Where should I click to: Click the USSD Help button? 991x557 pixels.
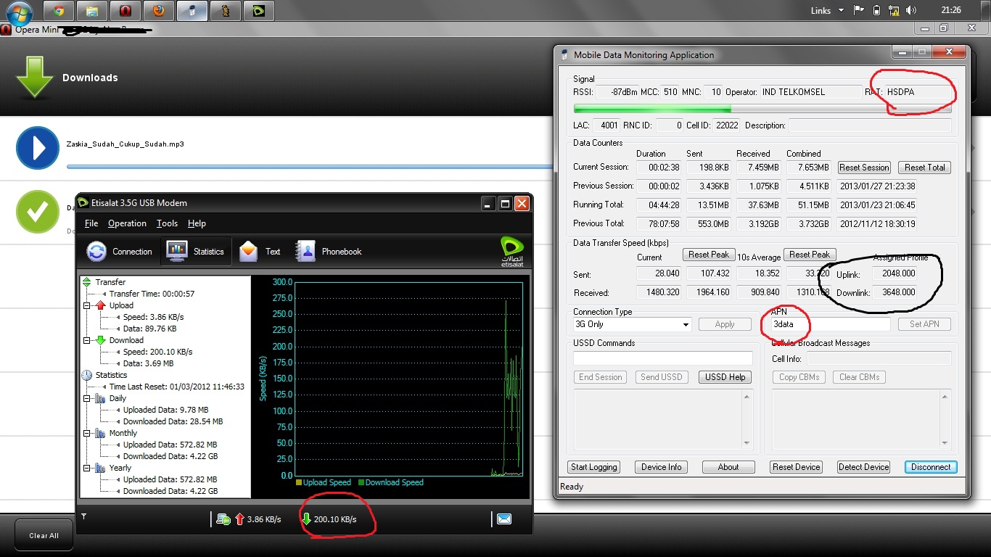[725, 377]
